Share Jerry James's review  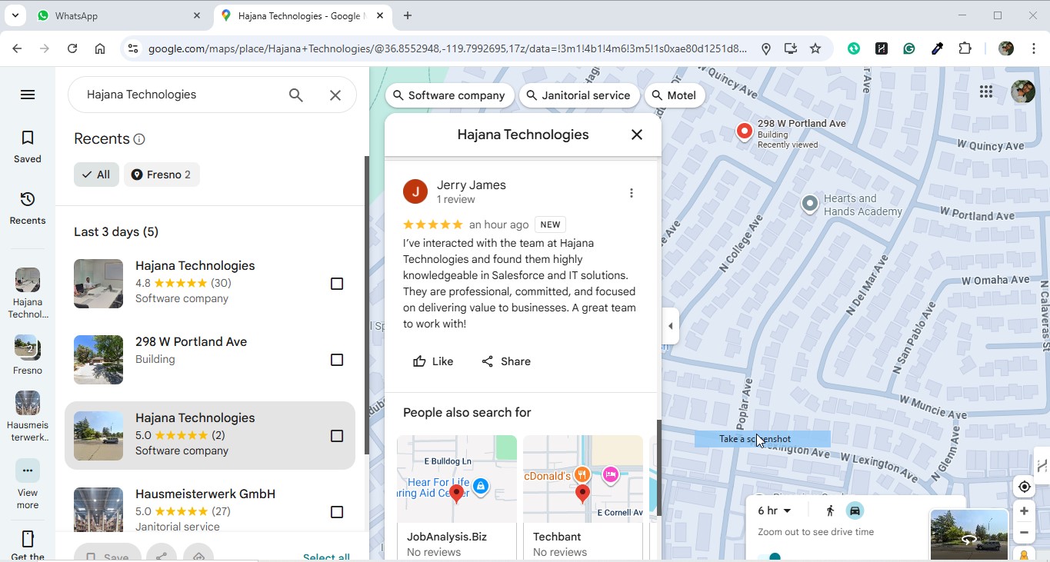pyautogui.click(x=506, y=361)
